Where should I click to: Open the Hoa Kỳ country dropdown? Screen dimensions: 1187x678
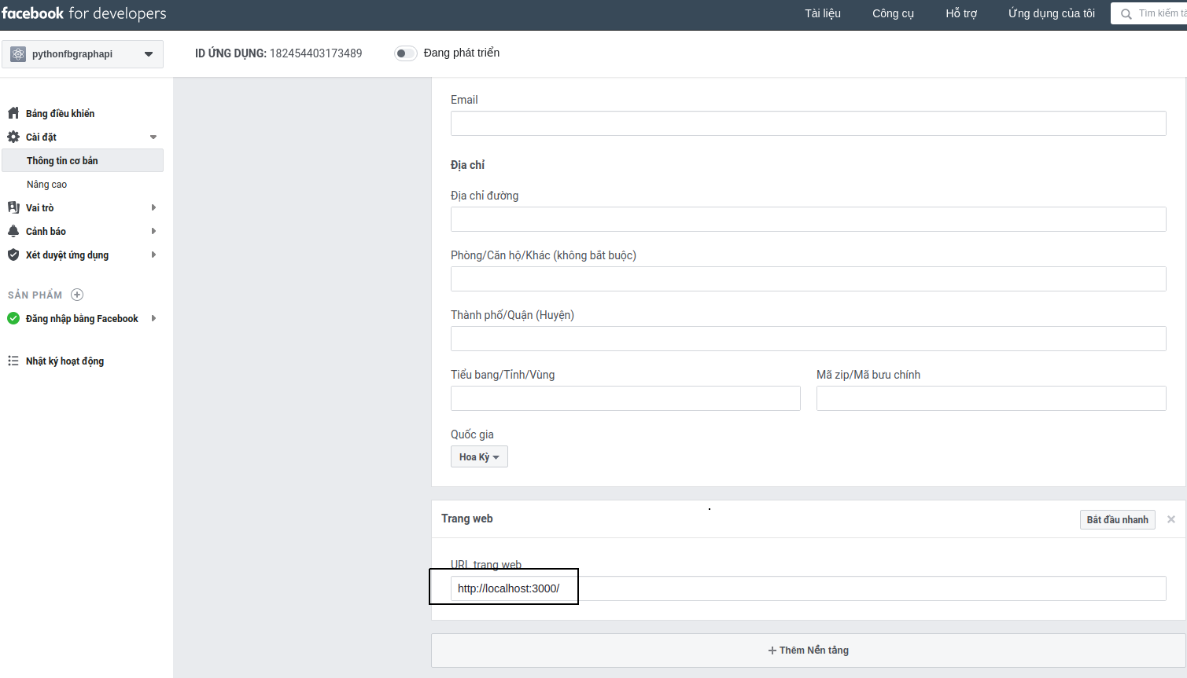click(479, 456)
